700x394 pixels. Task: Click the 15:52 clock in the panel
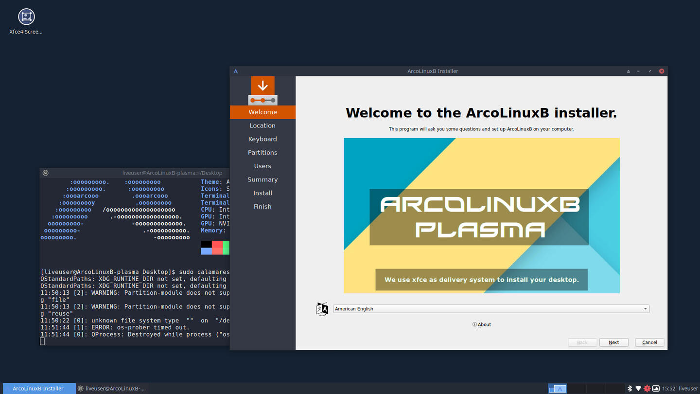[669, 389]
